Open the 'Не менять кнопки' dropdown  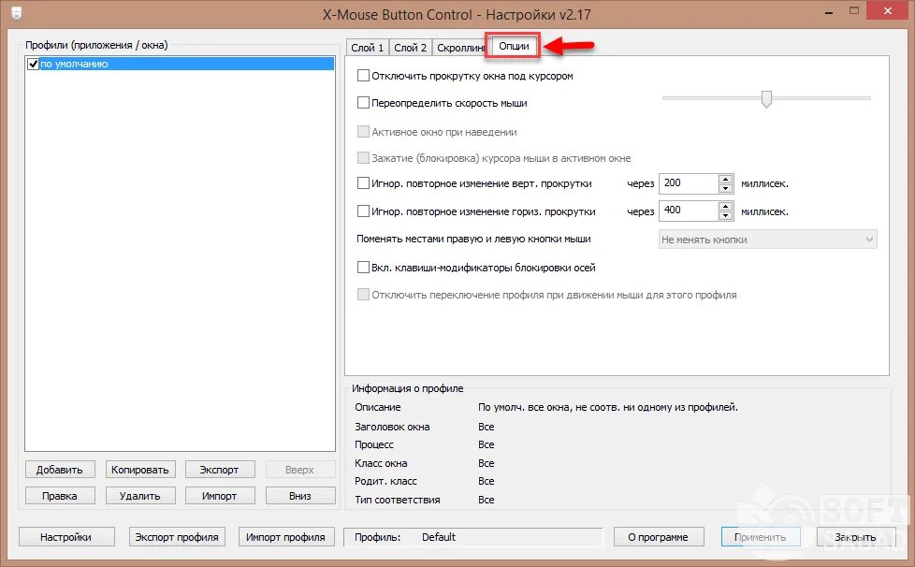(x=767, y=240)
